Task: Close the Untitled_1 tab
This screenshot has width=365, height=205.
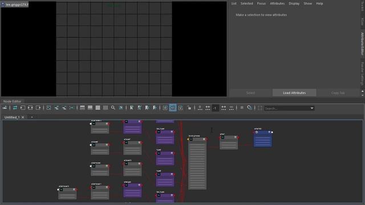Action: tap(23, 117)
